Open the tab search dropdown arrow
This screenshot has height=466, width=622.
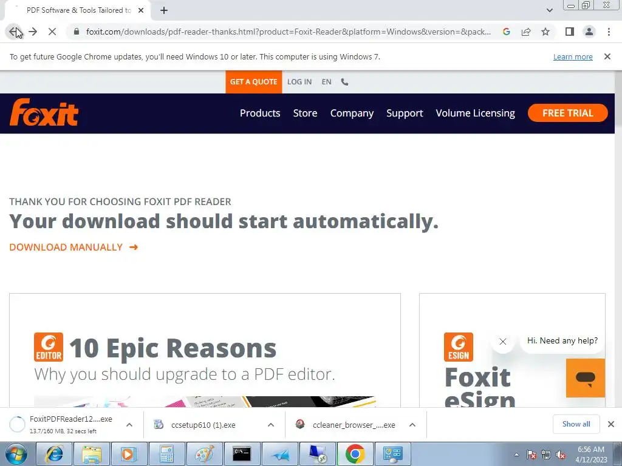(x=549, y=10)
